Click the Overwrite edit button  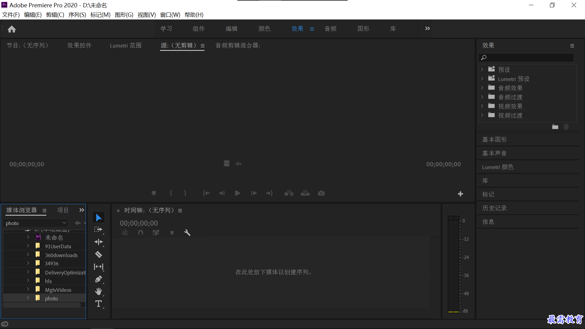point(305,193)
